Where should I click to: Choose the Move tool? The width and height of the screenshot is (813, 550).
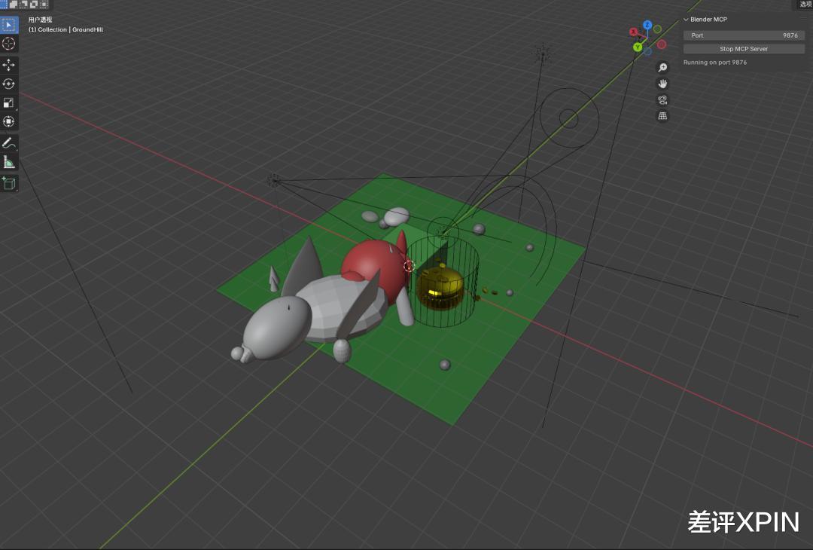pos(9,65)
